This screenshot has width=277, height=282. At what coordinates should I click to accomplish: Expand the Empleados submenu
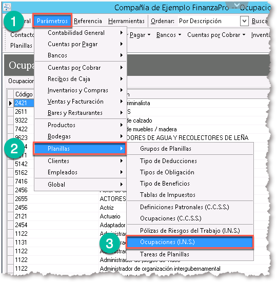point(81,172)
